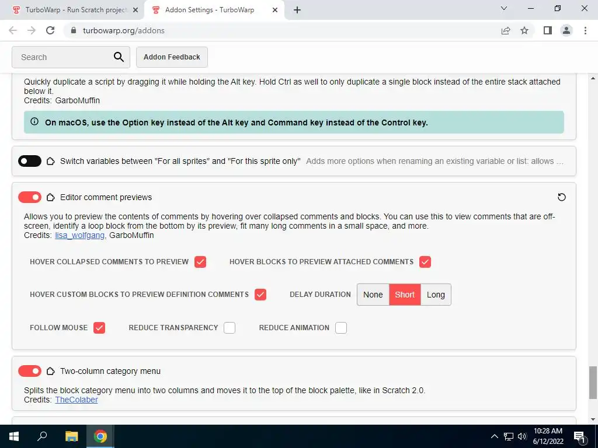Screen dimensions: 598x448
Task: Open Chrome profile avatar
Action: click(x=566, y=30)
